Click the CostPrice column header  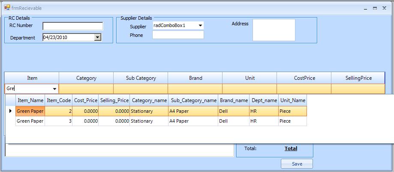coord(304,78)
